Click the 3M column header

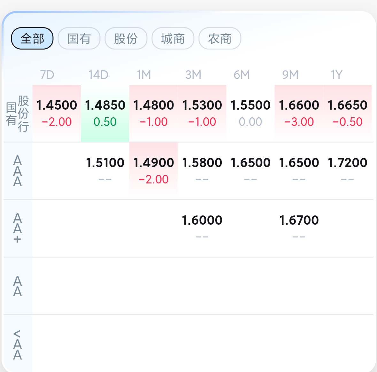click(x=193, y=75)
